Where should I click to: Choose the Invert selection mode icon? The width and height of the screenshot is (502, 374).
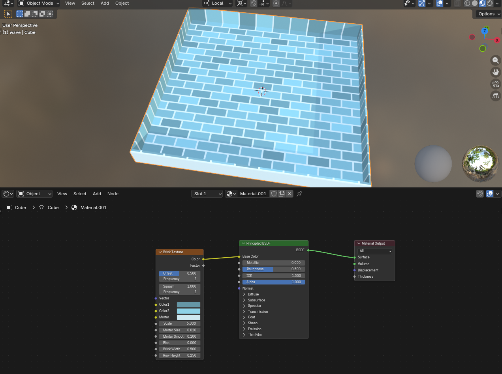pos(42,14)
